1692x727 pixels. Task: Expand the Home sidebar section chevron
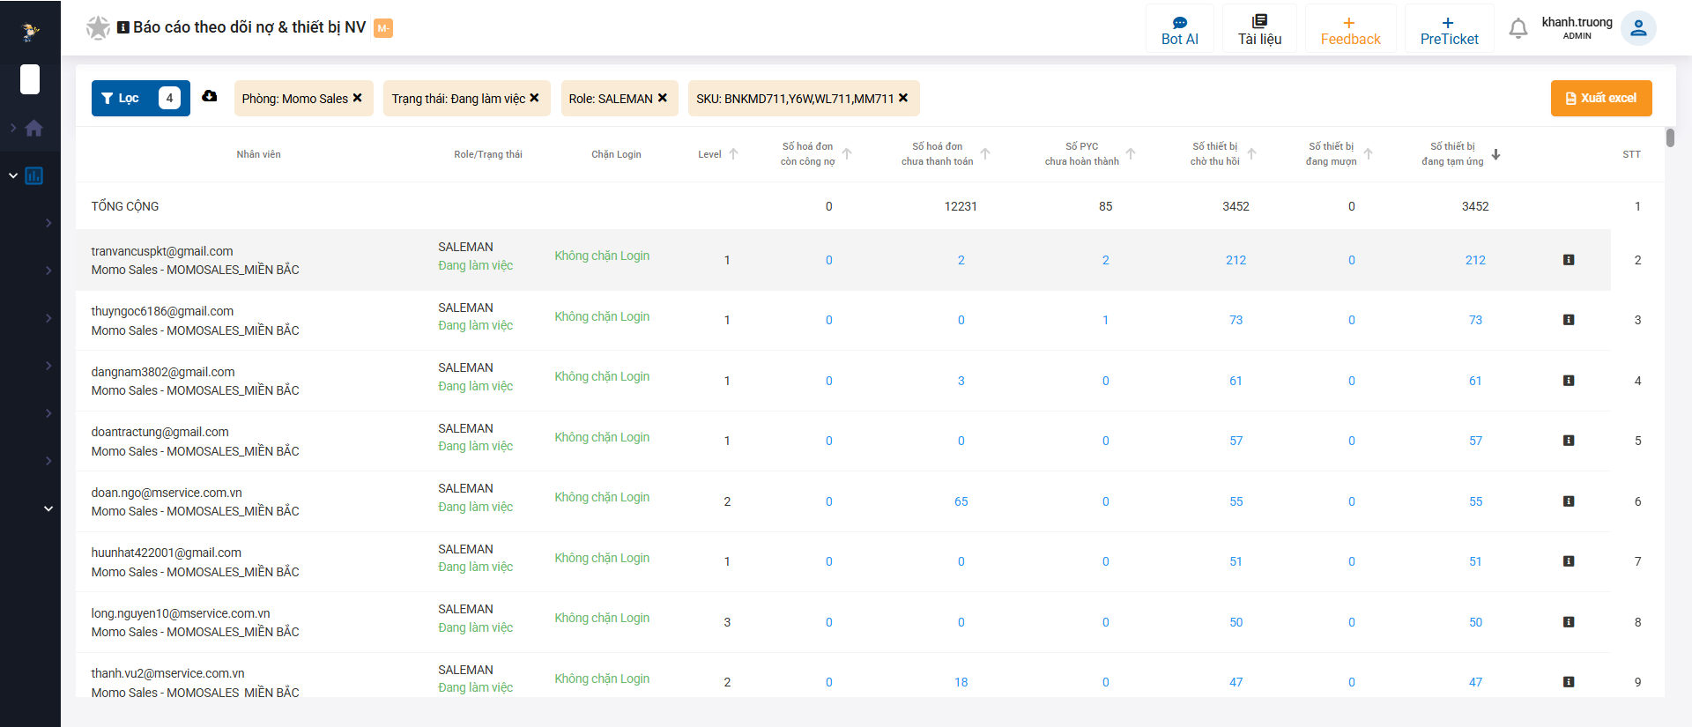click(13, 129)
